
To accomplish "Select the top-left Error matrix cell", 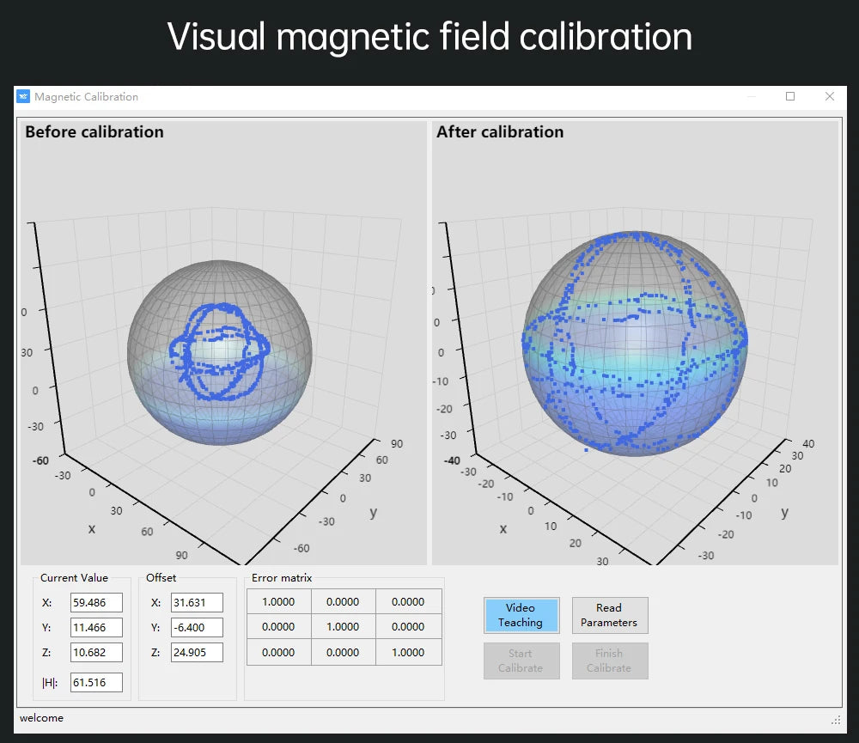I will coord(279,601).
